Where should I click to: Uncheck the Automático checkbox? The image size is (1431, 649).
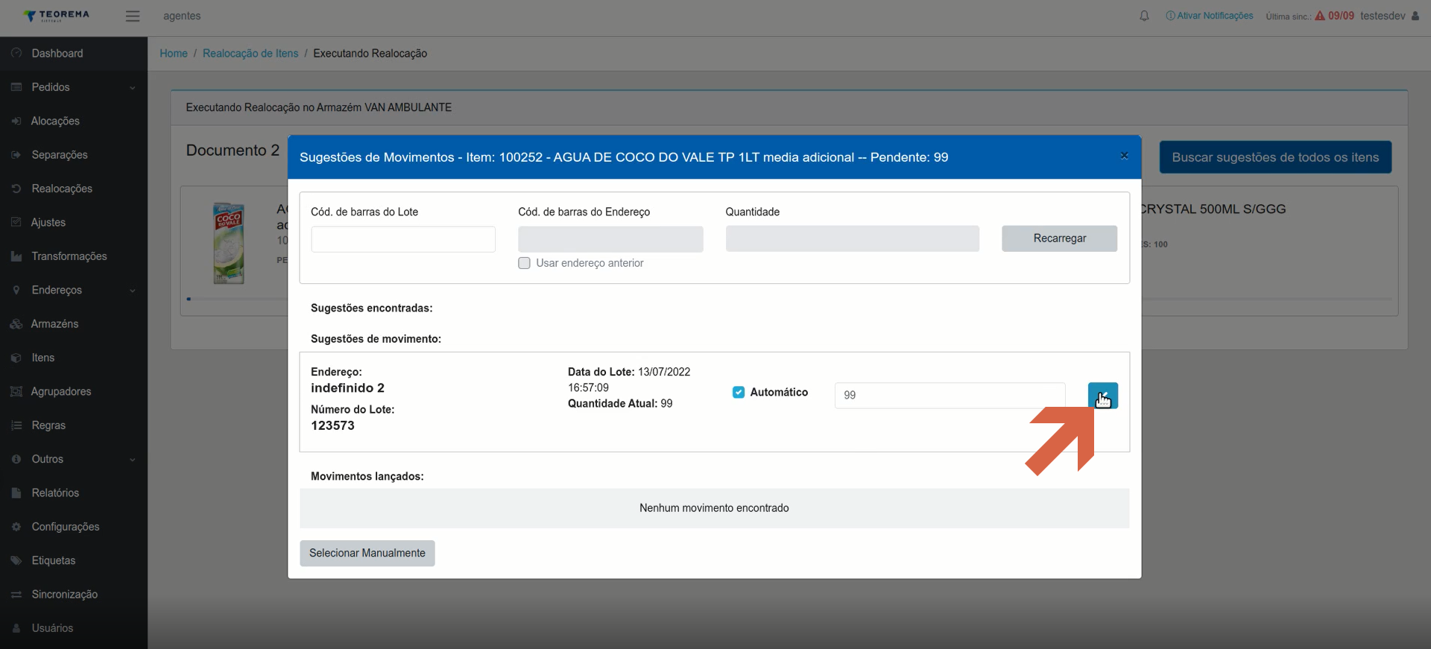[x=739, y=393]
